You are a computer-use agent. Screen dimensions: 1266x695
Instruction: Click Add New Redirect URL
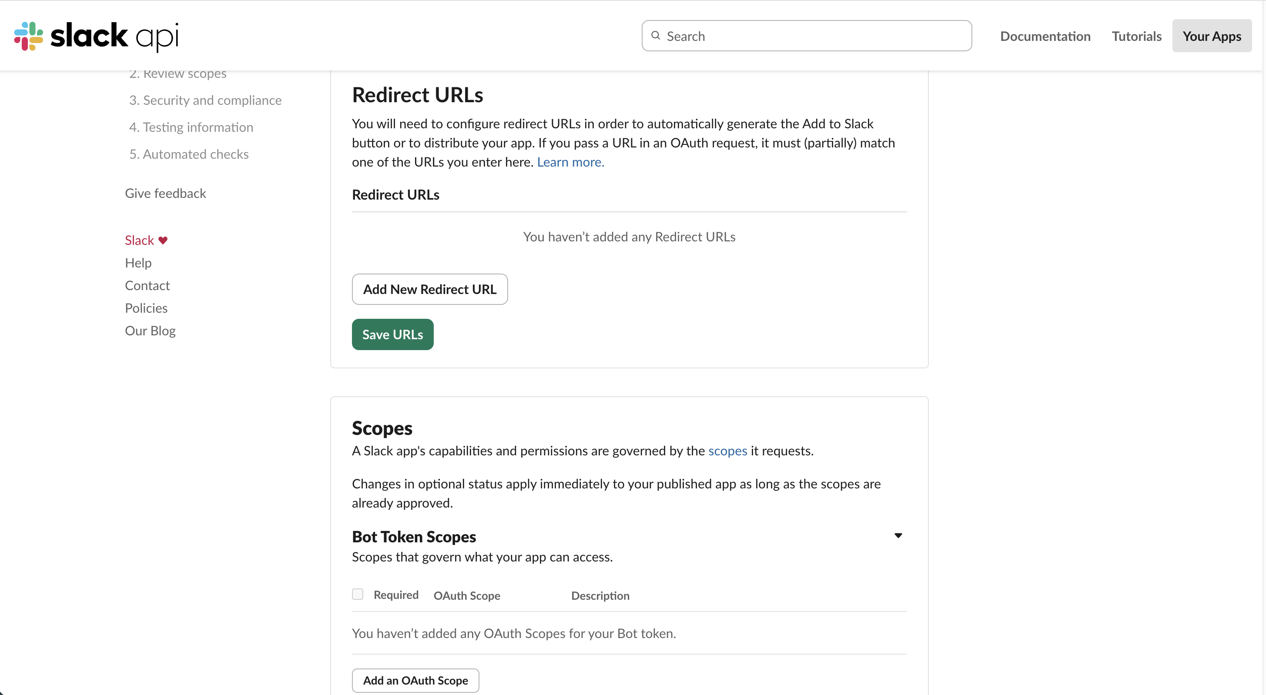pyautogui.click(x=429, y=289)
